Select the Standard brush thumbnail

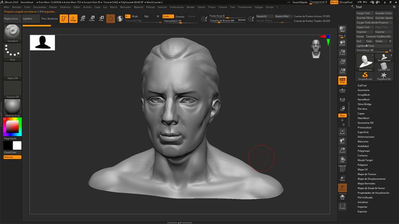tap(12, 32)
